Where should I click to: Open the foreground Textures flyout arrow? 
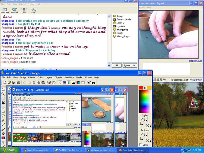click(147, 135)
